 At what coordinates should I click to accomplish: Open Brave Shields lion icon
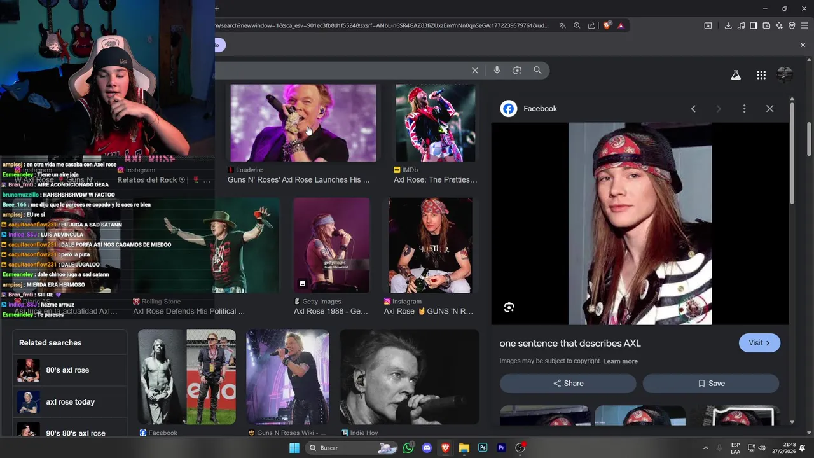coord(607,25)
